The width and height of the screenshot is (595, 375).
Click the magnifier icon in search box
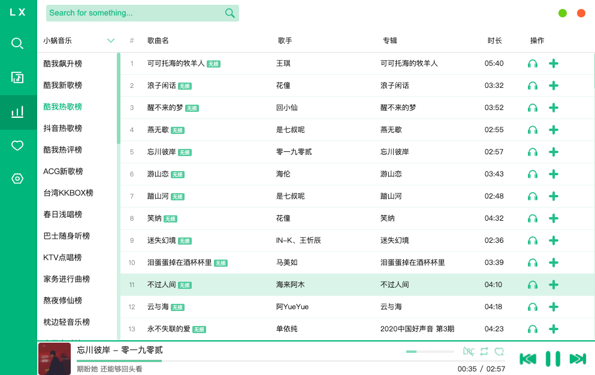pos(230,13)
